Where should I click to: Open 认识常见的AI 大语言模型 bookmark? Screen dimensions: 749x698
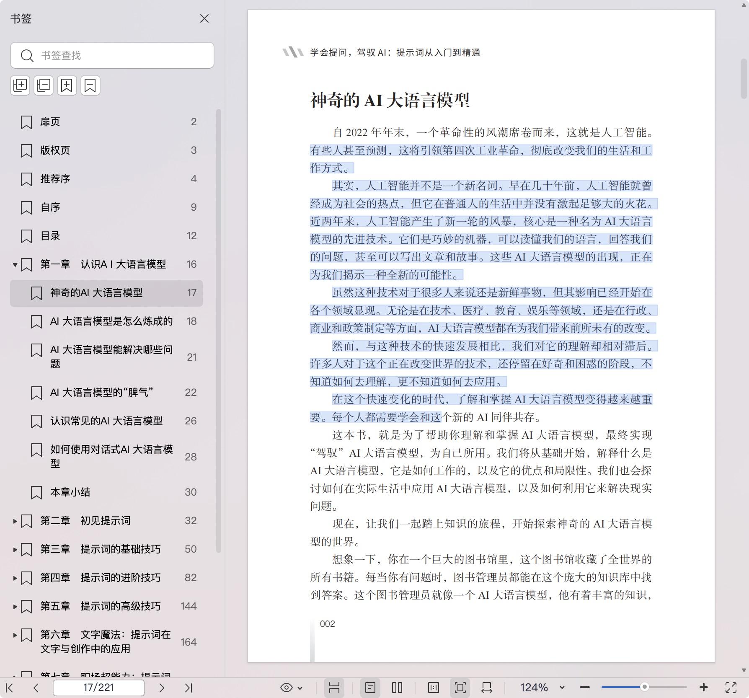(106, 421)
